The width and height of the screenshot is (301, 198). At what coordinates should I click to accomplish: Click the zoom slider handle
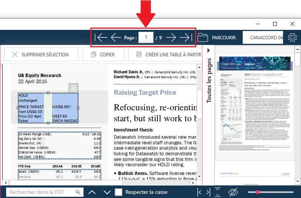click(x=258, y=192)
